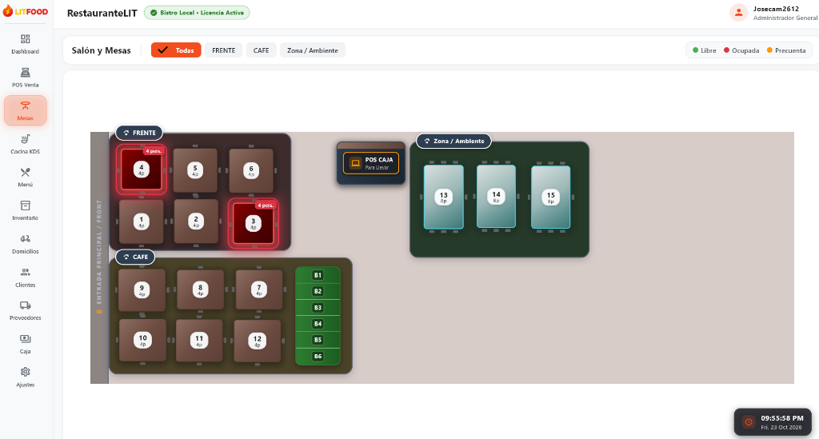Select the checked Todas filter
Screen dimensions: 819x439
click(176, 50)
